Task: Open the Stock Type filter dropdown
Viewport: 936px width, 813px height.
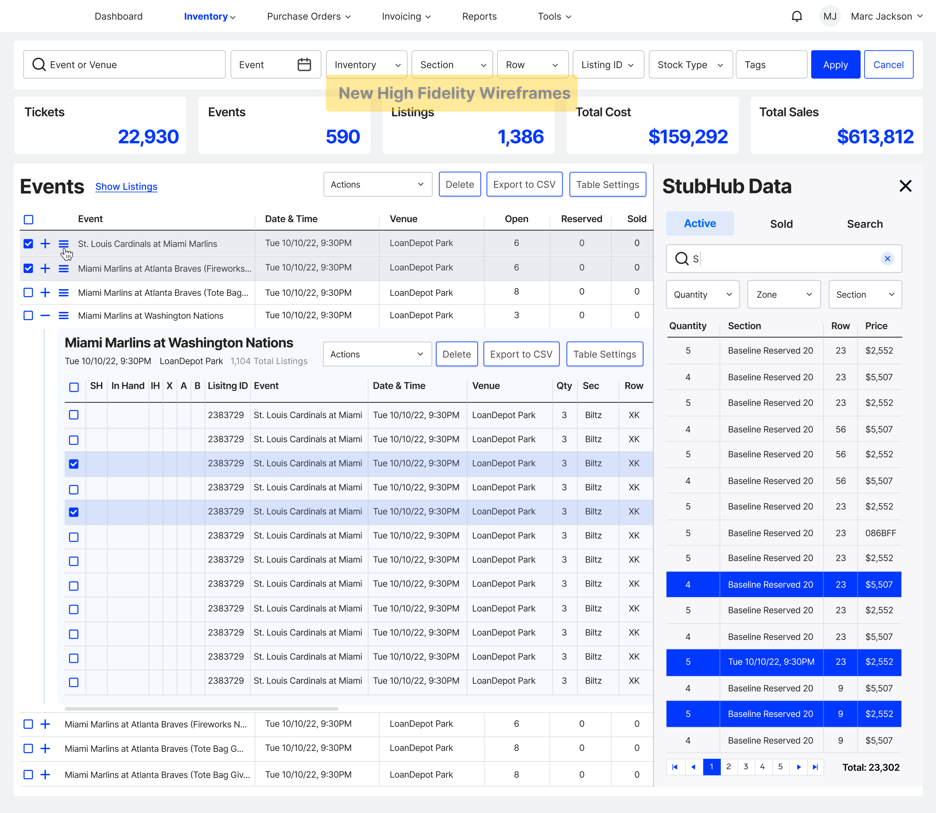Action: tap(690, 65)
